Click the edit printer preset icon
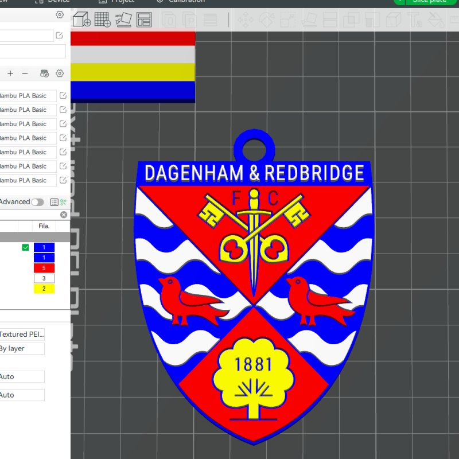This screenshot has width=459, height=459. pos(59,35)
